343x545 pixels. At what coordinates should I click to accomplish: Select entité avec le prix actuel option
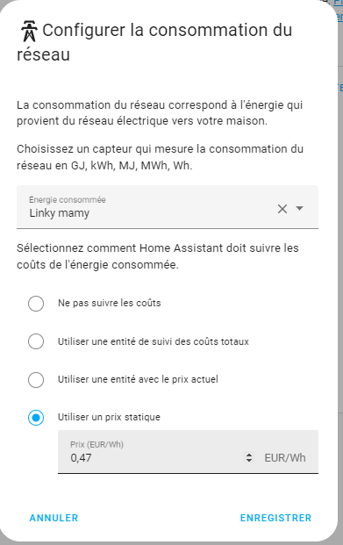tap(36, 379)
